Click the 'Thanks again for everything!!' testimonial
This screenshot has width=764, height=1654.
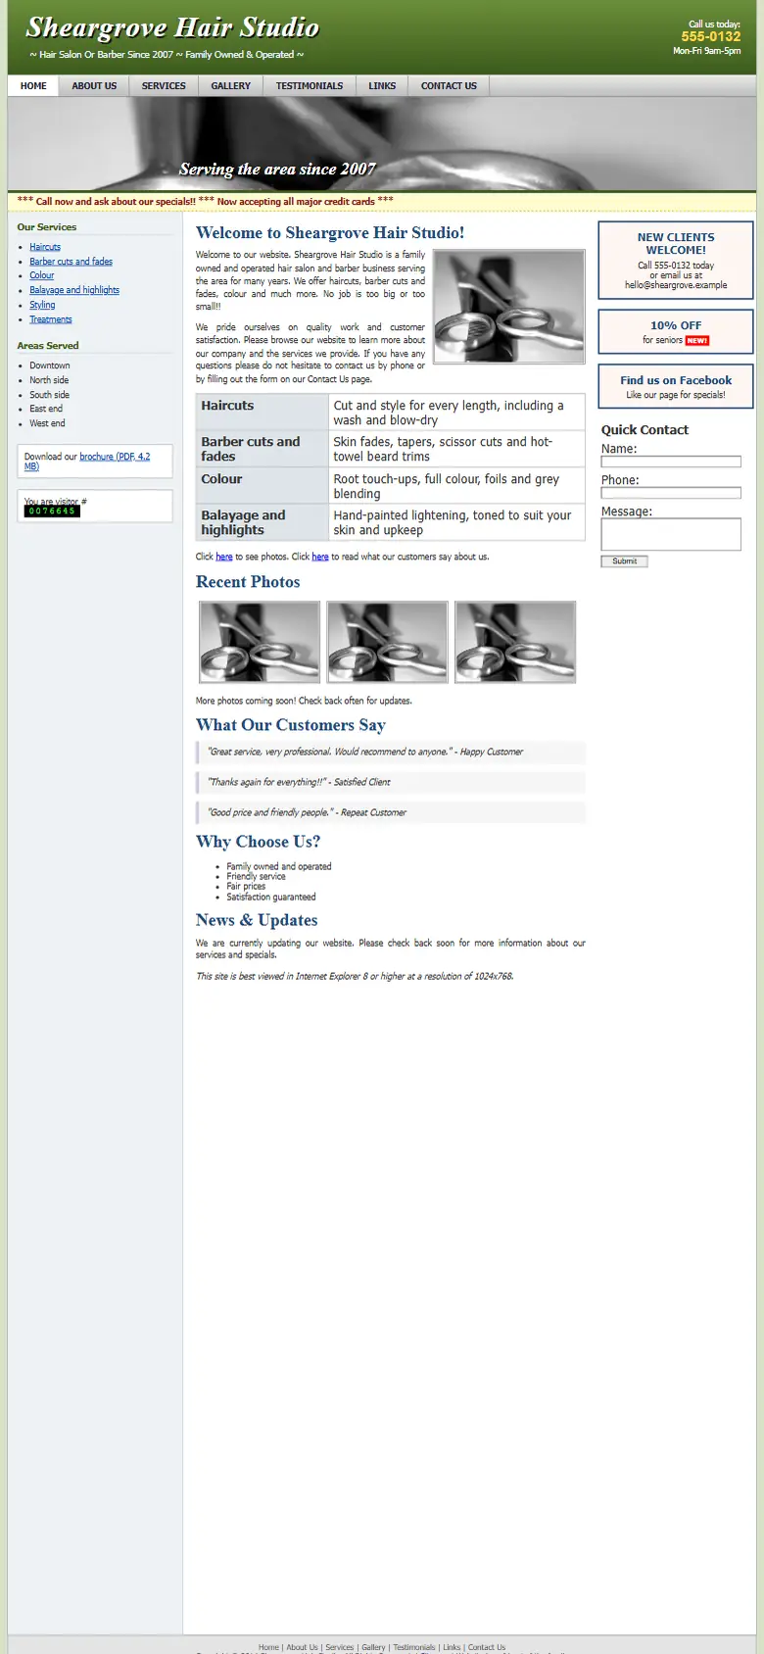tap(391, 782)
